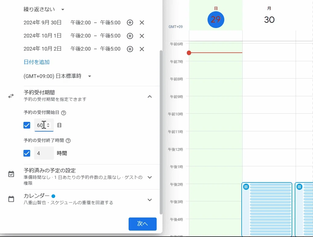Add a time slot to 2024年 9月 30日
Image resolution: width=313 pixels, height=237 pixels.
[x=130, y=23]
